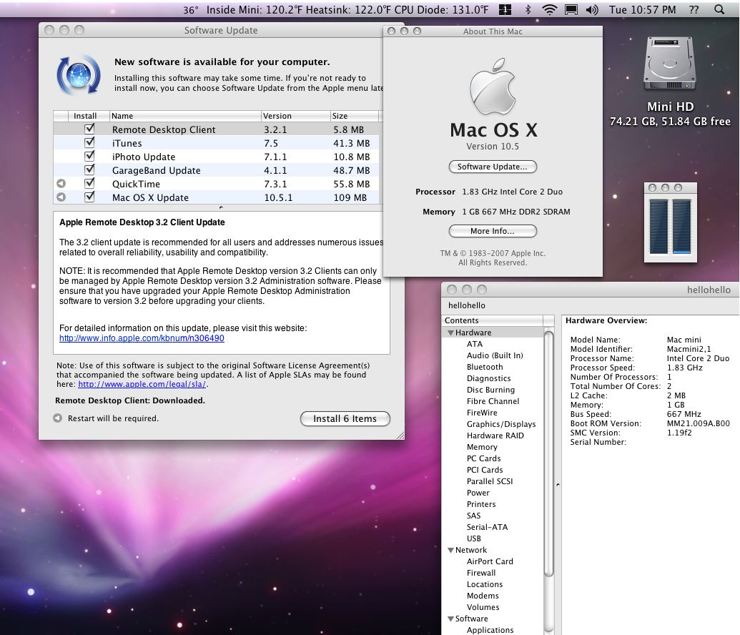Viewport: 740px width, 635px height.
Task: Select Hardware RAID in Contents
Action: tap(495, 435)
